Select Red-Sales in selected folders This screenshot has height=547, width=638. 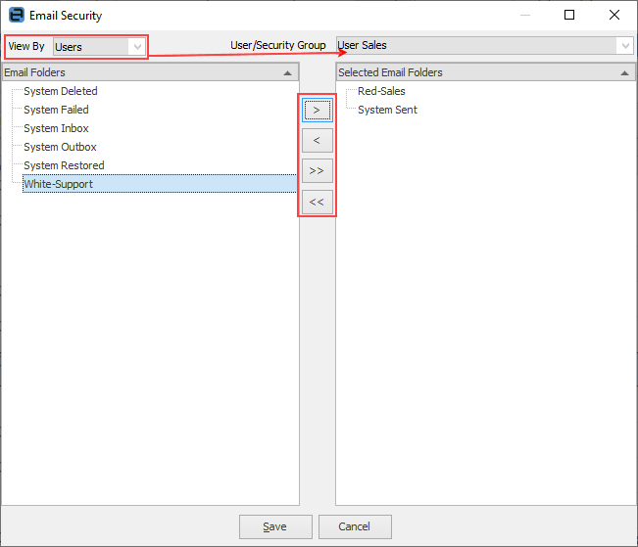pyautogui.click(x=381, y=91)
